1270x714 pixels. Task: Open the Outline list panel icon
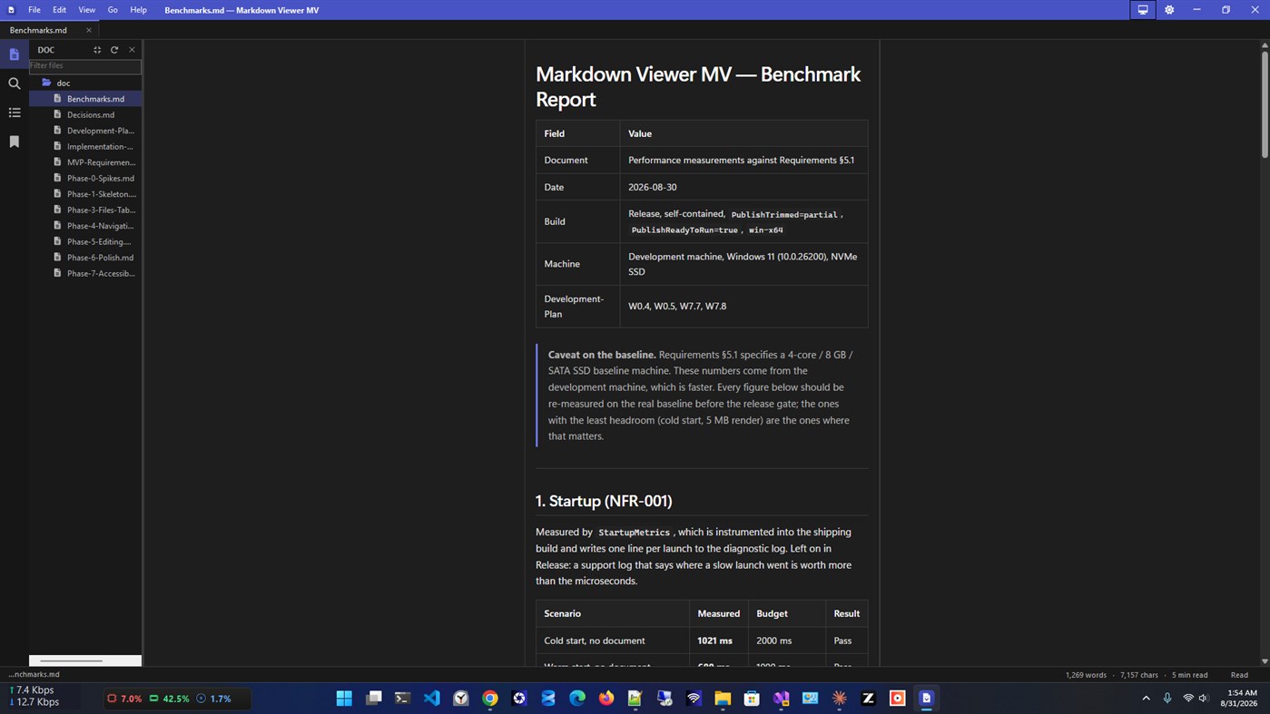pyautogui.click(x=14, y=112)
